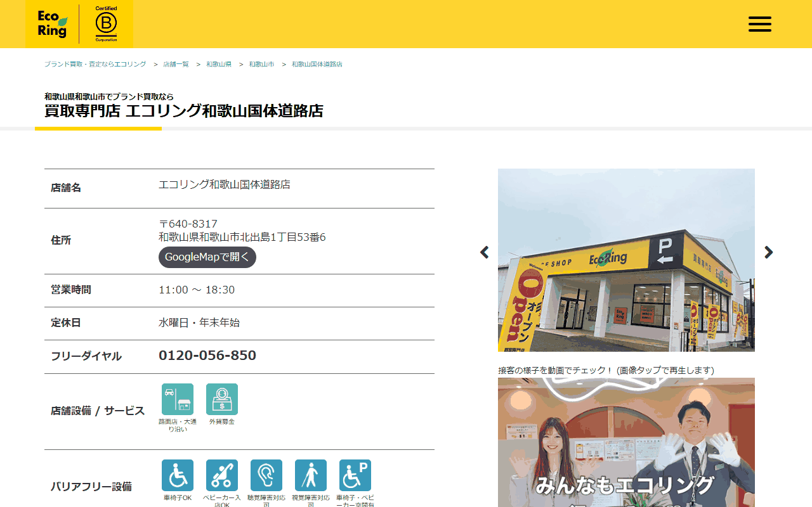Viewport: 812px width, 507px height.
Task: Click 和歌山国体道路店 breadcrumb item
Action: (317, 65)
